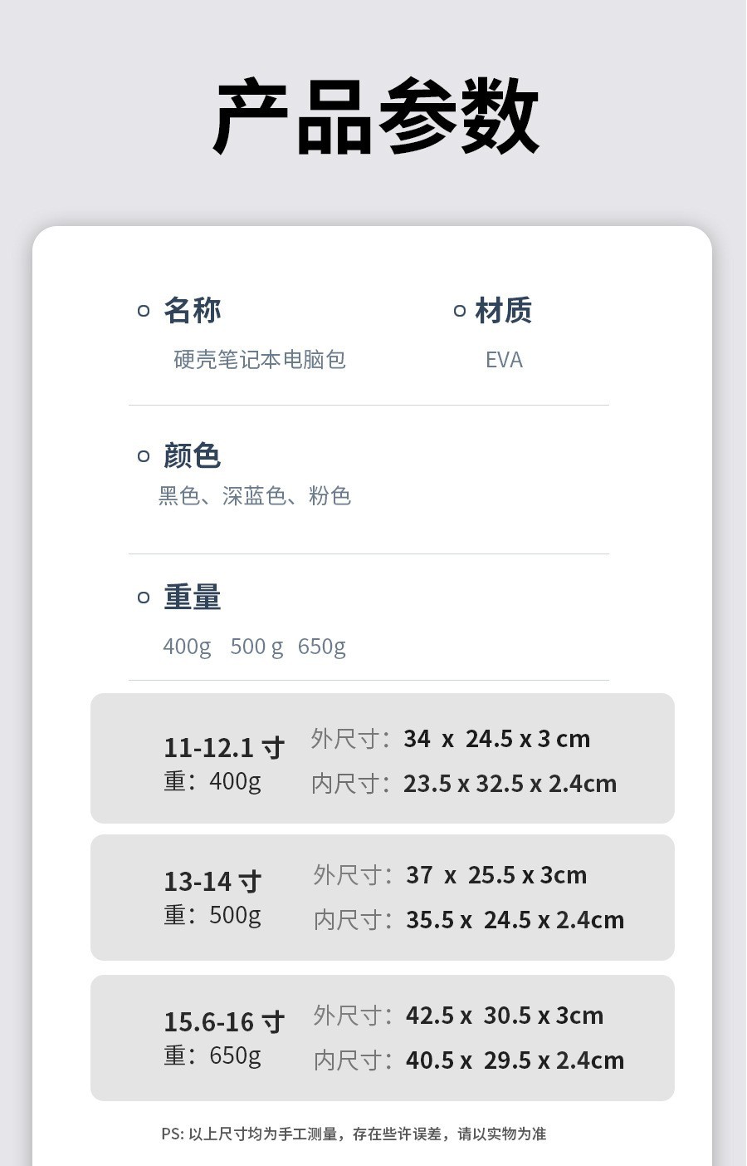Viewport: 747px width, 1166px height.
Task: Select the 11-12.1 寸 size card
Action: coord(383,758)
